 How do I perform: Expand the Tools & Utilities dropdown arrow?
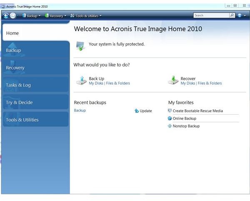pos(100,15)
